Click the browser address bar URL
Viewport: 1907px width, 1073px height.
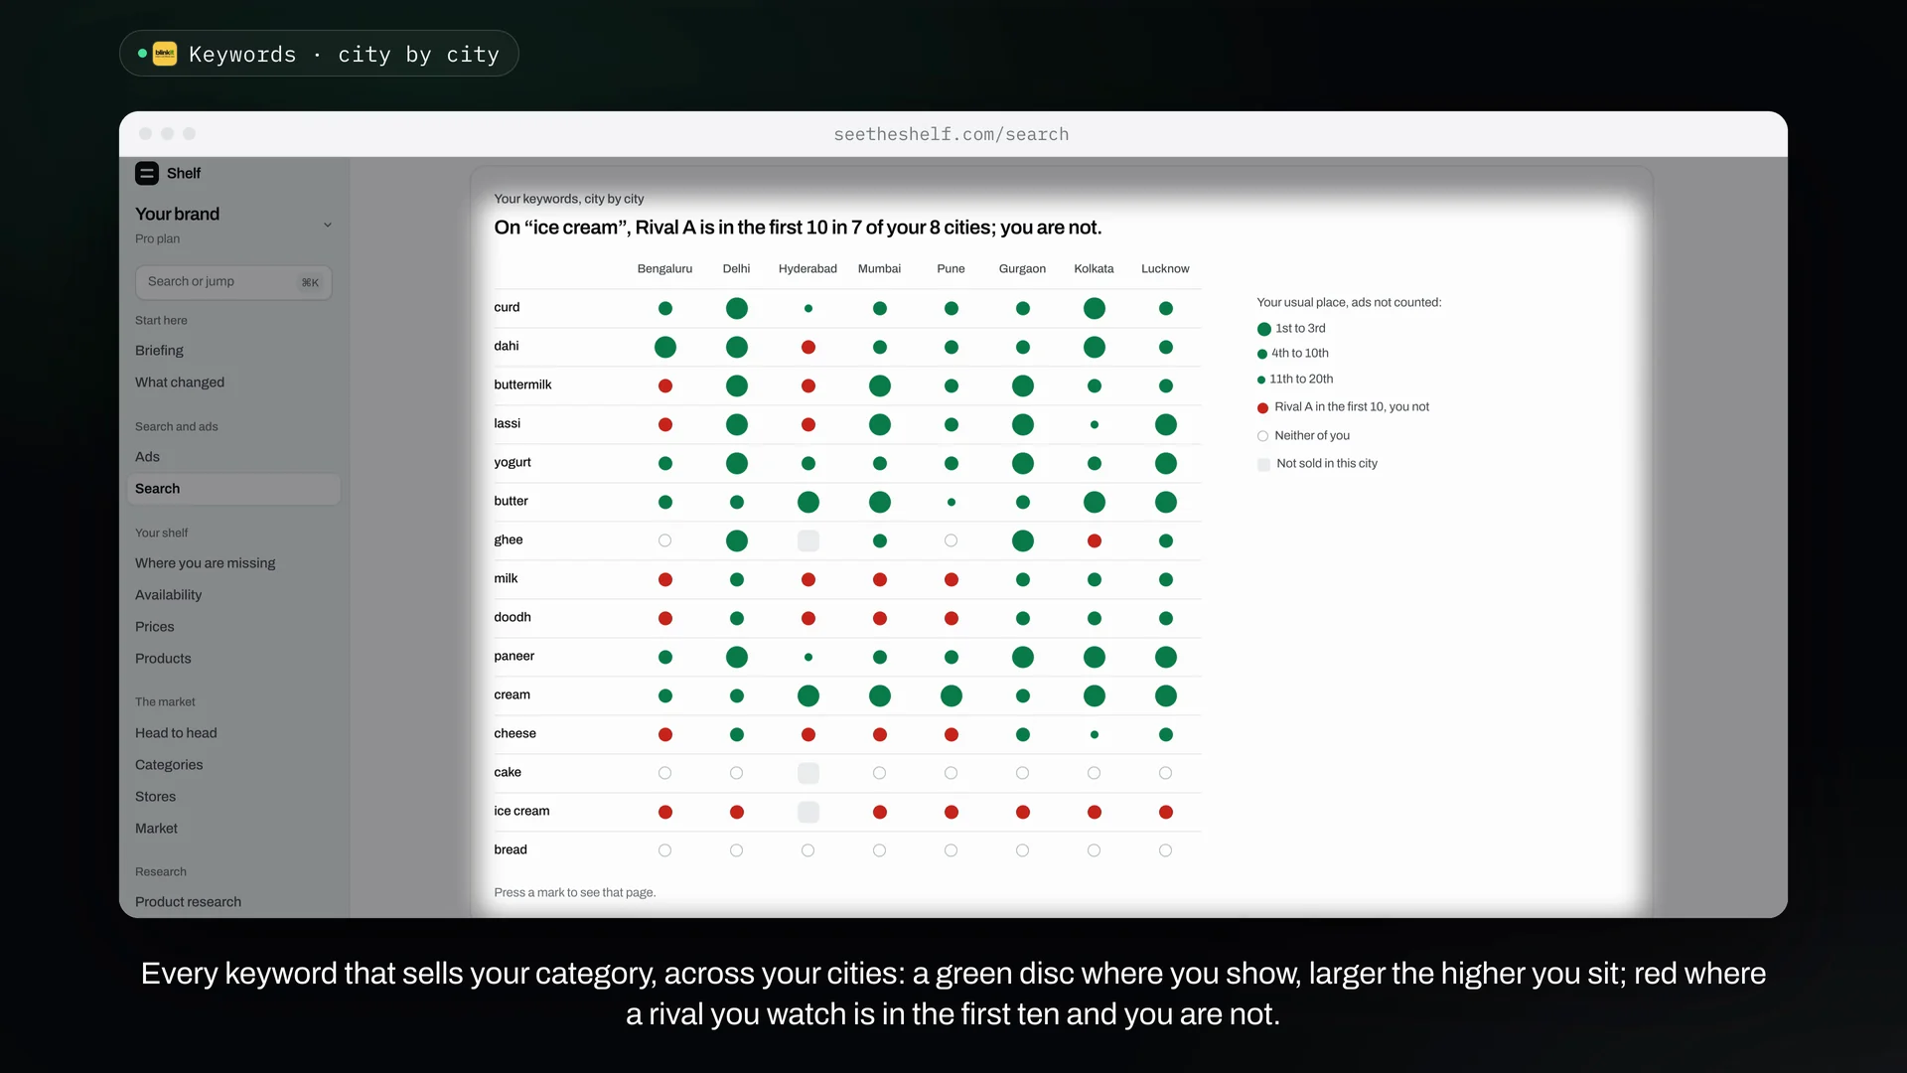952,134
